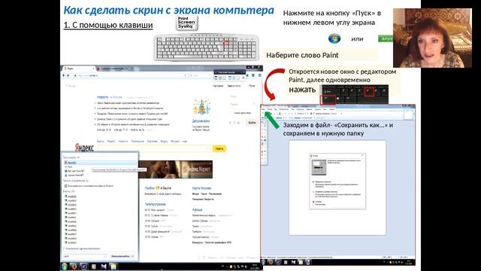Click the clock in left screenshot system tray
Viewport: 481px width, 271px height.
256,266
